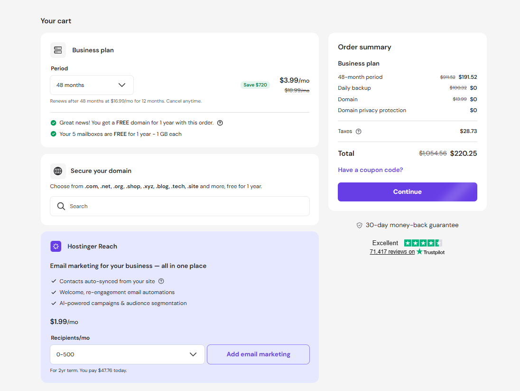
Task: Click the Total $220.25 amount
Action: click(x=463, y=153)
